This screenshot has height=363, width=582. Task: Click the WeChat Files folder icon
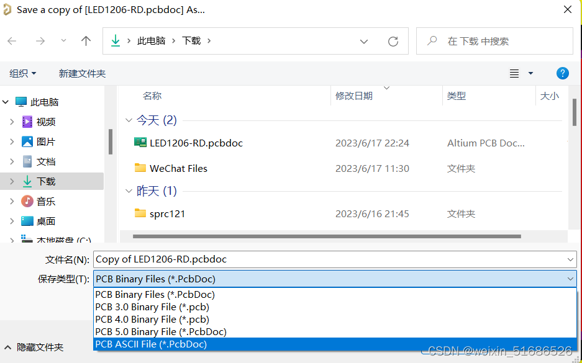pyautogui.click(x=140, y=168)
